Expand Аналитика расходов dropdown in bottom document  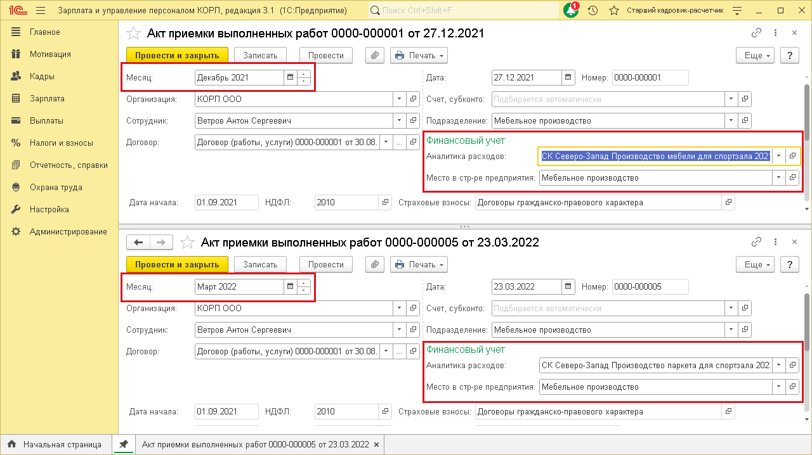point(778,365)
